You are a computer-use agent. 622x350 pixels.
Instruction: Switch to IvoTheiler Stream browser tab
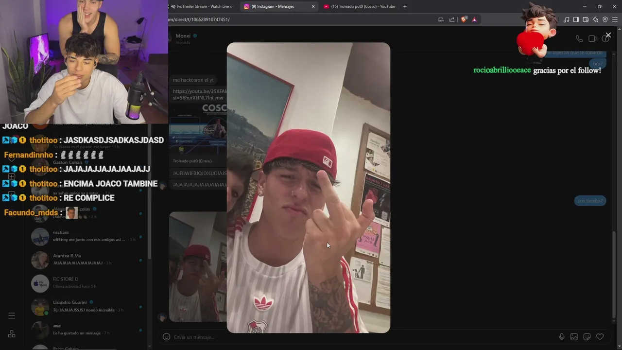tap(202, 6)
